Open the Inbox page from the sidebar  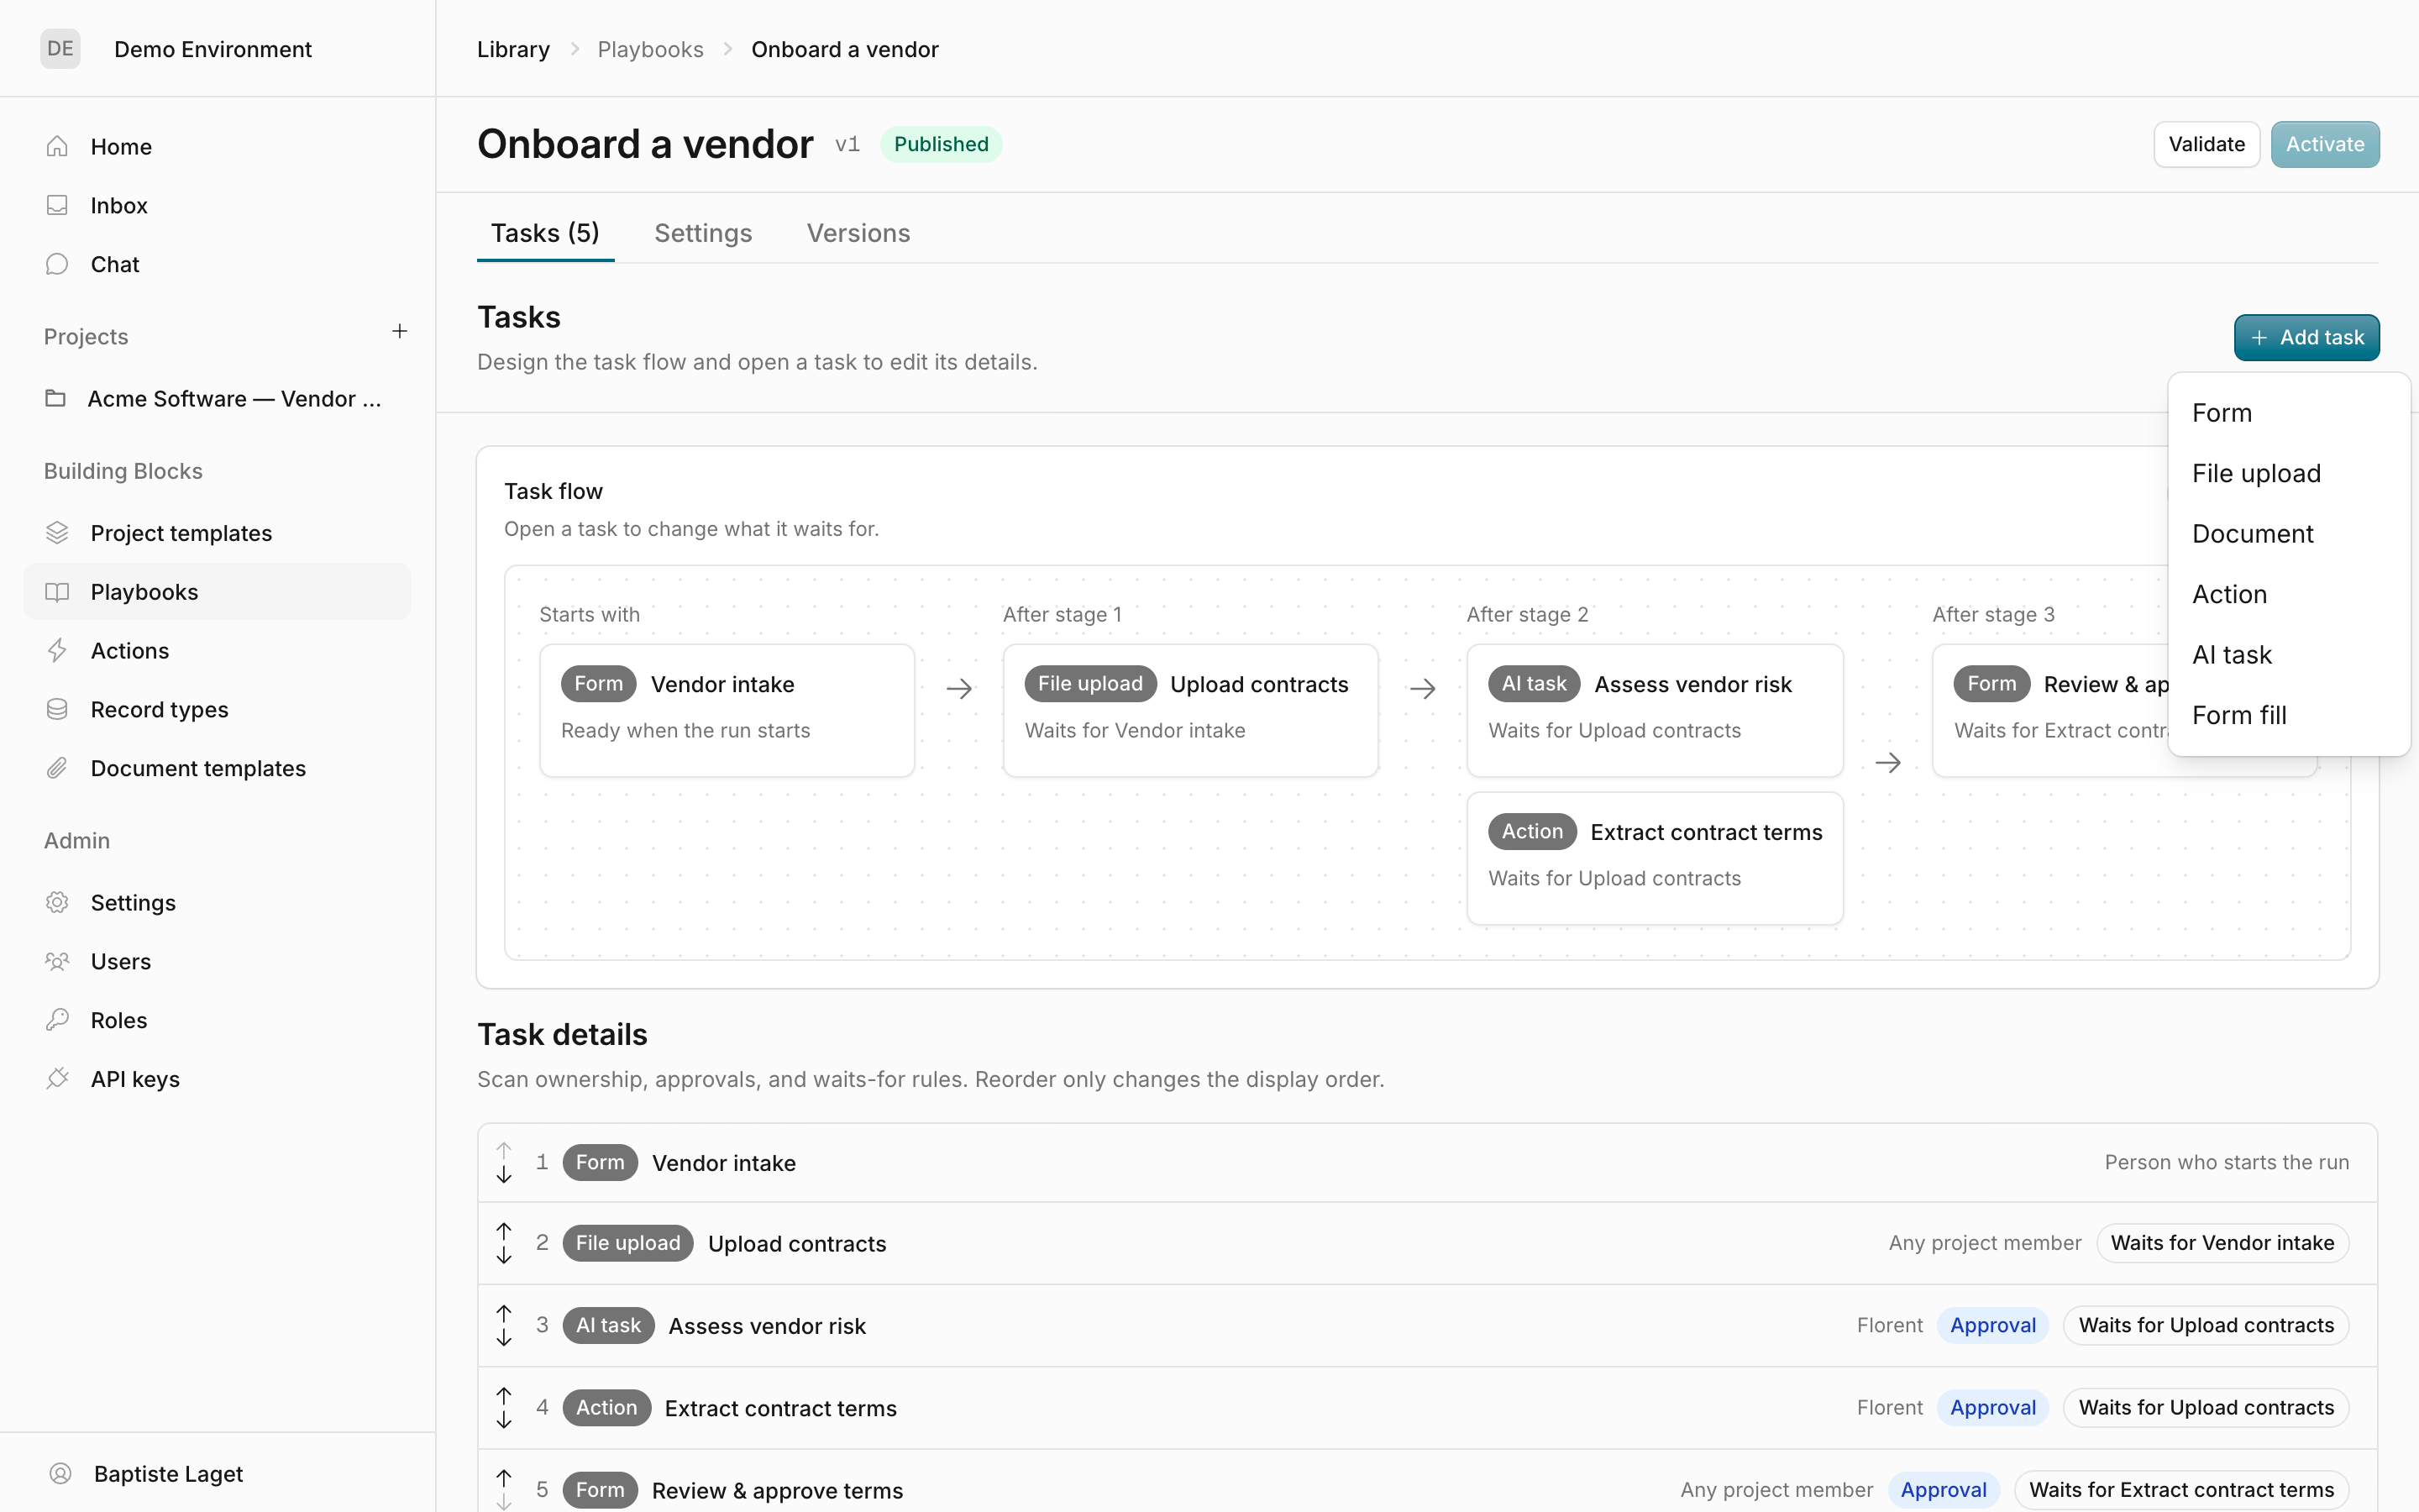click(x=217, y=205)
